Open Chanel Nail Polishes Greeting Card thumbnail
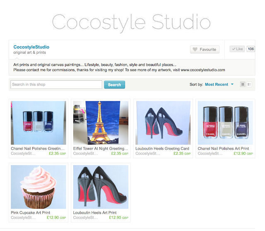Screen dimensions: 265x231 coord(39,123)
